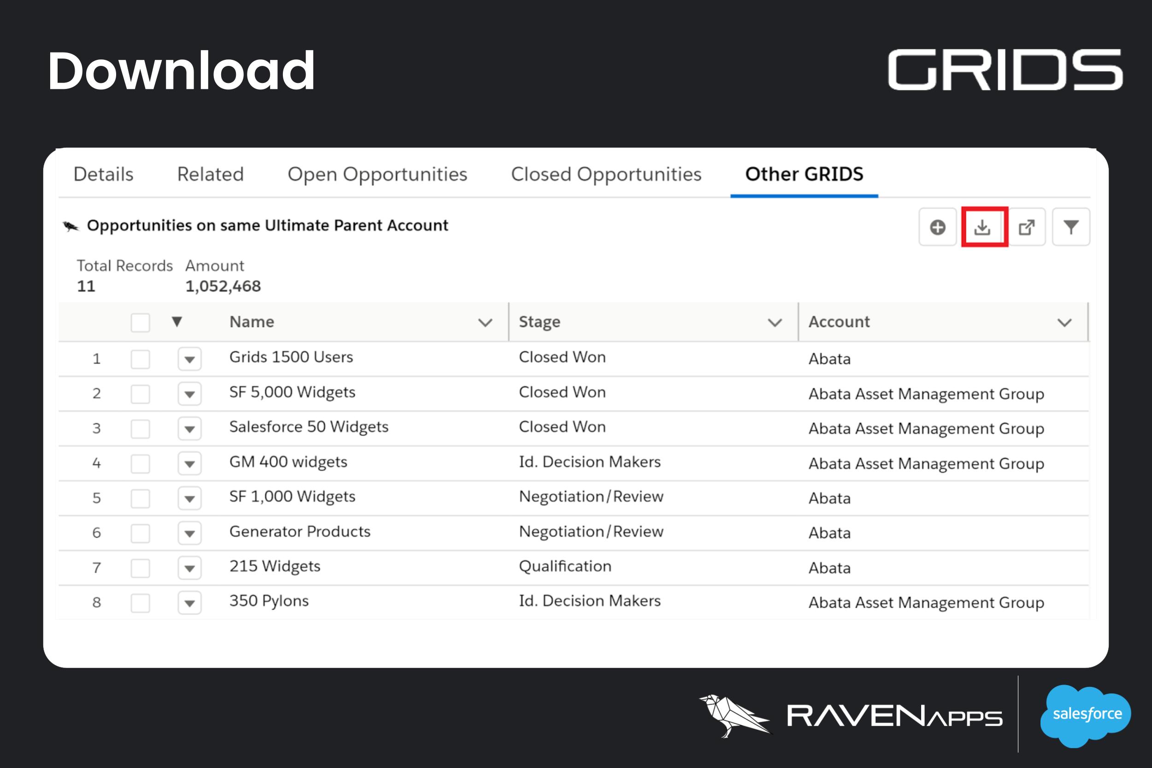Check the box for Grids 1500 Users
Viewport: 1152px width, 768px height.
(x=140, y=359)
